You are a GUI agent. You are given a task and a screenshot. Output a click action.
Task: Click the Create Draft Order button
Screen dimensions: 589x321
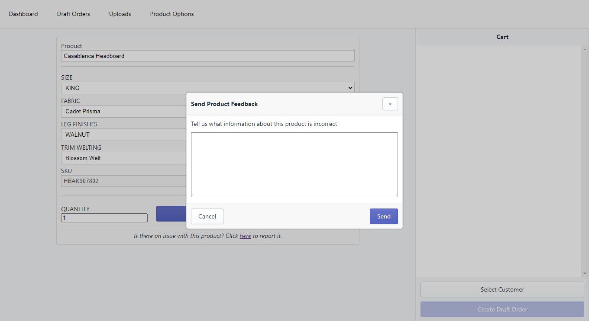tap(502, 309)
